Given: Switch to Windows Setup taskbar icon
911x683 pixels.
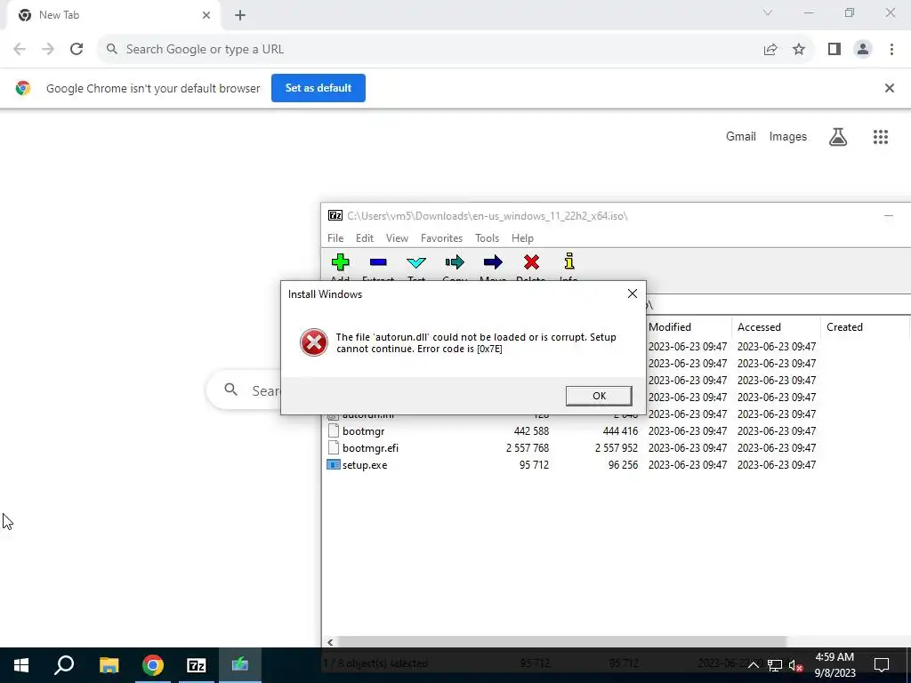Looking at the screenshot, I should (240, 665).
